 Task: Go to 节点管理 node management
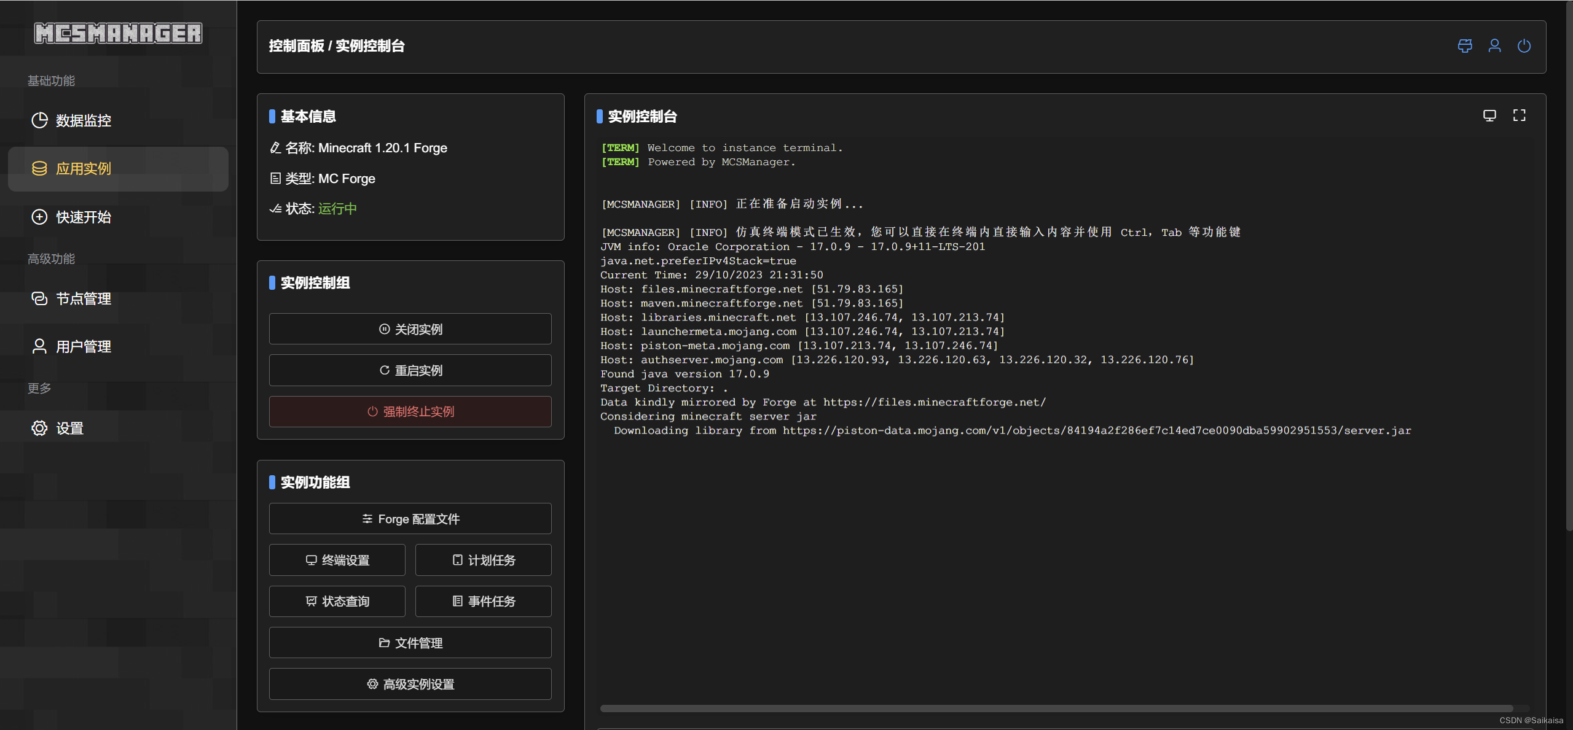click(x=118, y=298)
